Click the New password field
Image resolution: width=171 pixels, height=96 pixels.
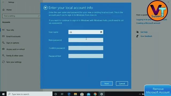(86, 40)
